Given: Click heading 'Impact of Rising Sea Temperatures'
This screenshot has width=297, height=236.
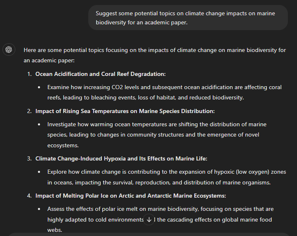Looking at the screenshot, I should click(x=125, y=111).
